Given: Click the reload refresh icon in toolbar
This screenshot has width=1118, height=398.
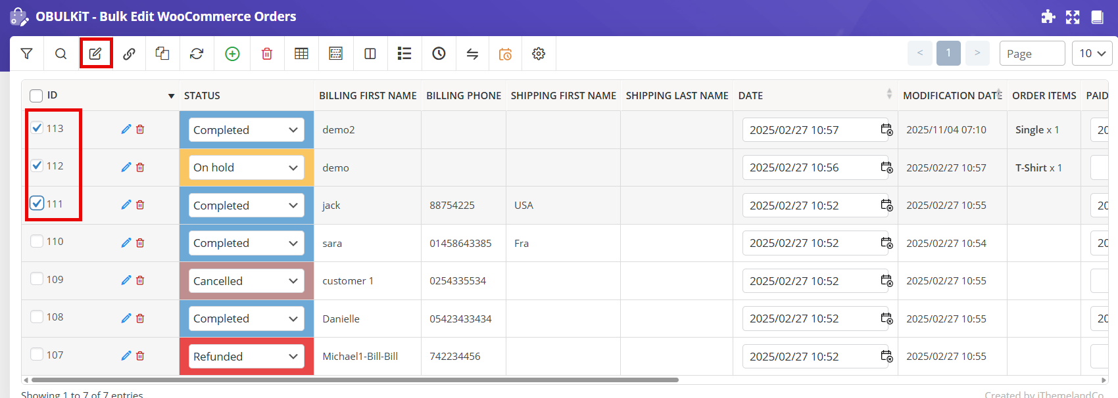Looking at the screenshot, I should tap(197, 54).
